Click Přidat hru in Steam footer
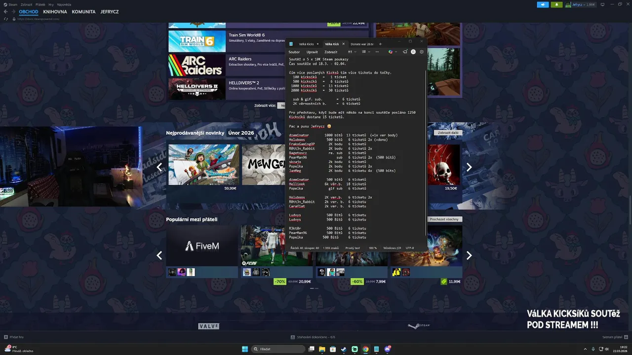Screen dimensions: 632x355 pyautogui.click(x=14, y=337)
